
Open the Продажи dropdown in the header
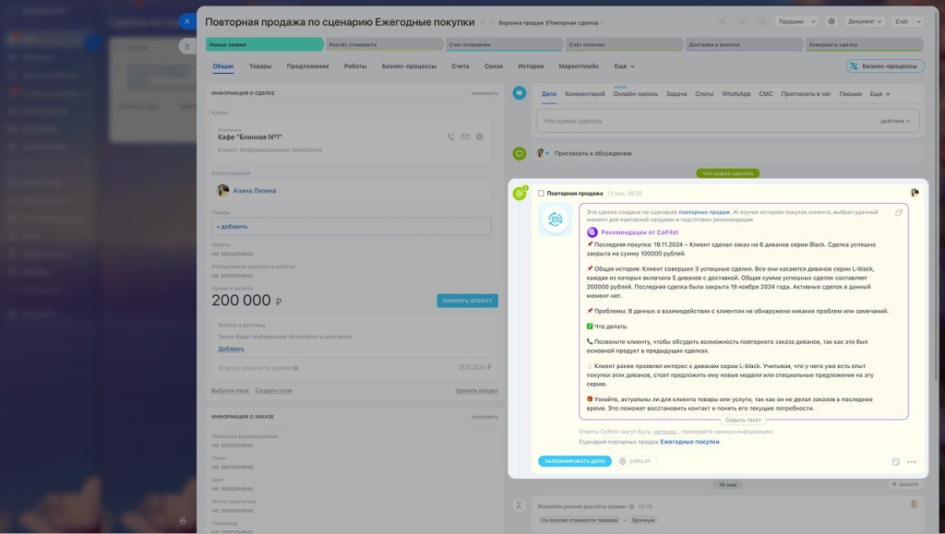click(795, 21)
